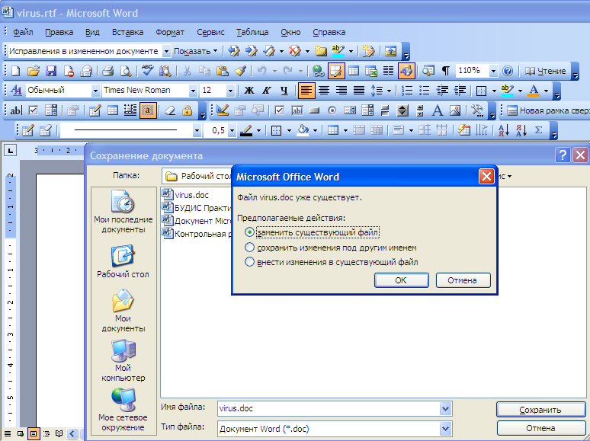Screen dimensions: 590x441
Task: Expand the Показать dropdown
Action: (196, 51)
